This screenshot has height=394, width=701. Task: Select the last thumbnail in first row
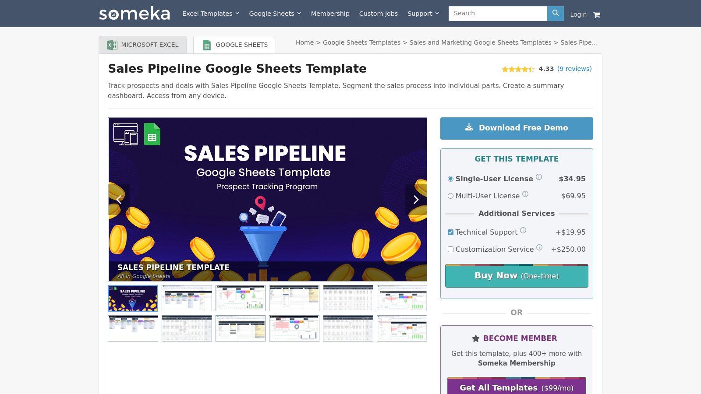click(x=402, y=298)
